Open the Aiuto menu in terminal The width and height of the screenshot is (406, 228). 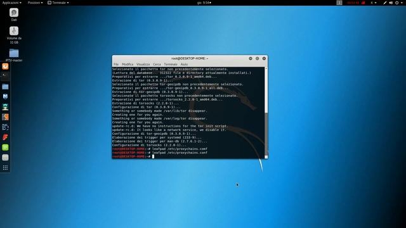(x=184, y=65)
